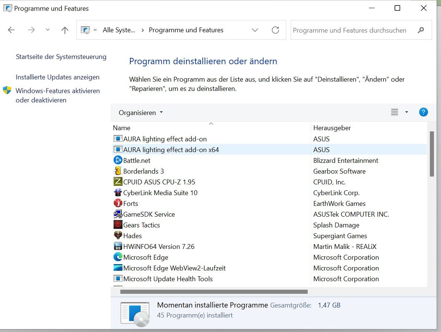Image resolution: width=441 pixels, height=332 pixels.
Task: Open Installierte Updates anzeigen link
Action: click(x=58, y=77)
